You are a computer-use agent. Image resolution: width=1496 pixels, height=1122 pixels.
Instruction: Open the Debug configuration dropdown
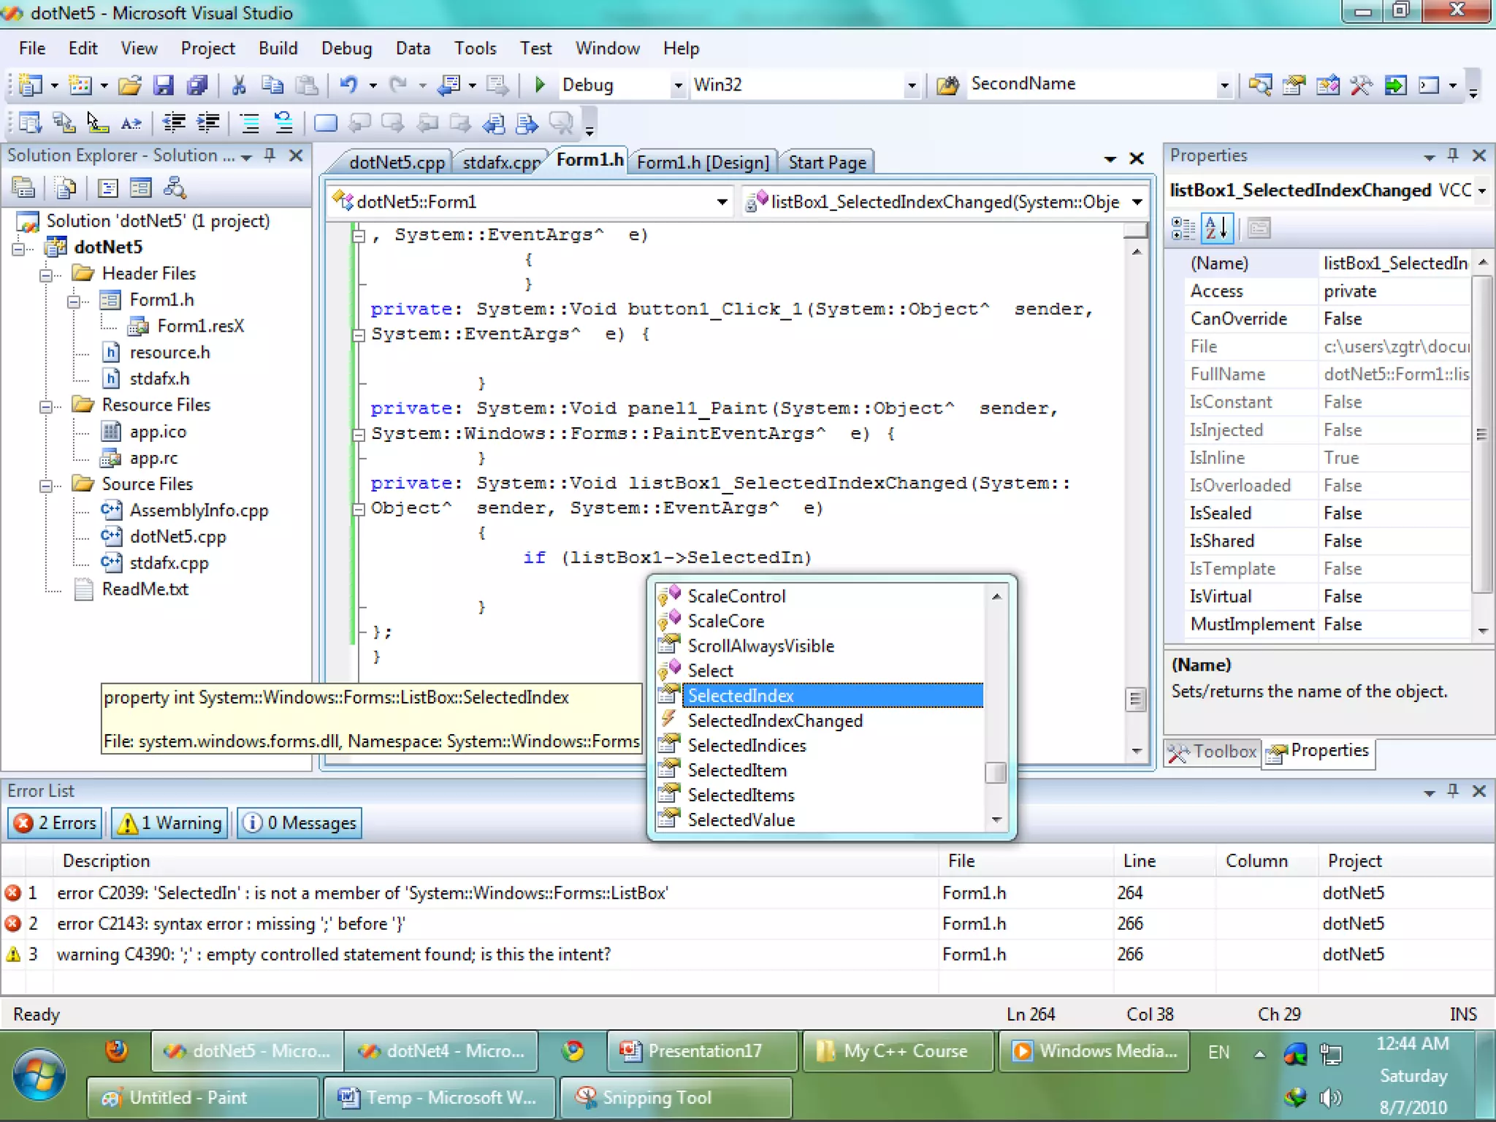coord(678,85)
